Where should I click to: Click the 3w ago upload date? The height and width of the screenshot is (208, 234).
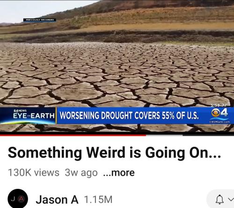tap(81, 172)
